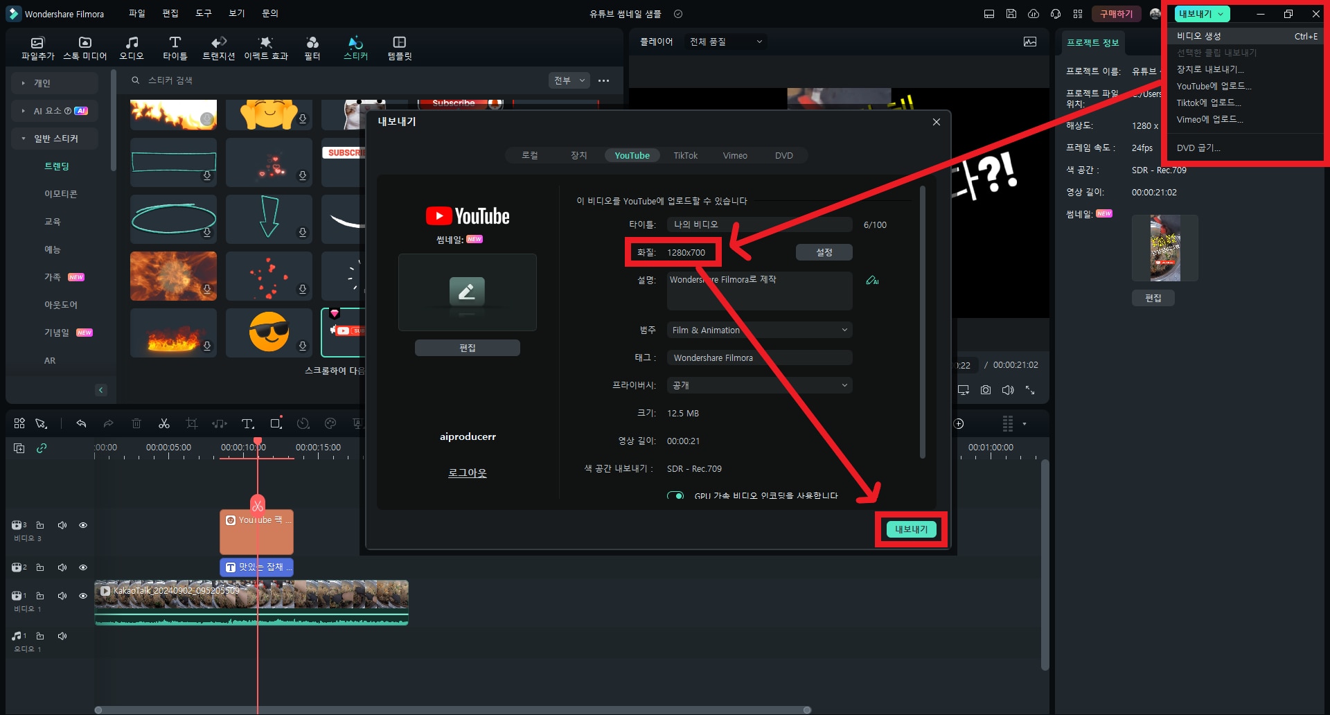1330x715 pixels.
Task: Click the crop icon in timeline toolbar
Action: pyautogui.click(x=192, y=423)
